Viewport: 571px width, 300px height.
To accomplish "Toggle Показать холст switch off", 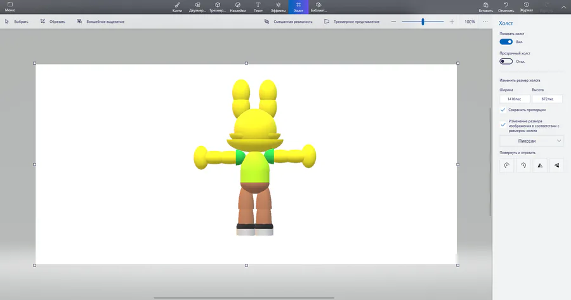I will tap(506, 42).
